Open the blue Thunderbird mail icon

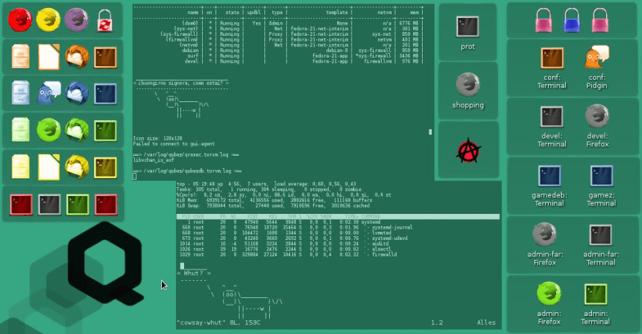tap(77, 93)
